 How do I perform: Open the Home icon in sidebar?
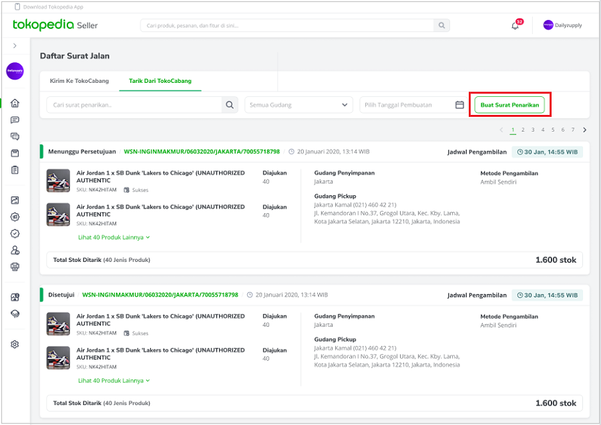(15, 103)
